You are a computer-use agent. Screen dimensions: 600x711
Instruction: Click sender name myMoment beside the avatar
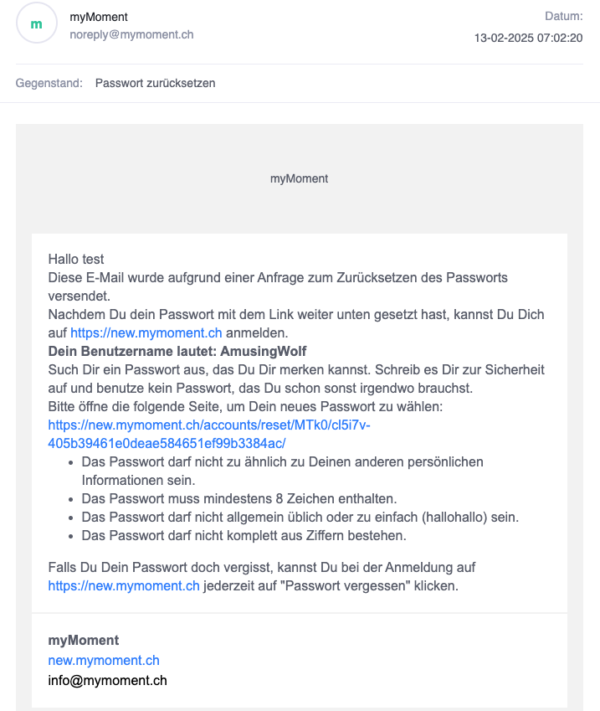click(x=99, y=17)
